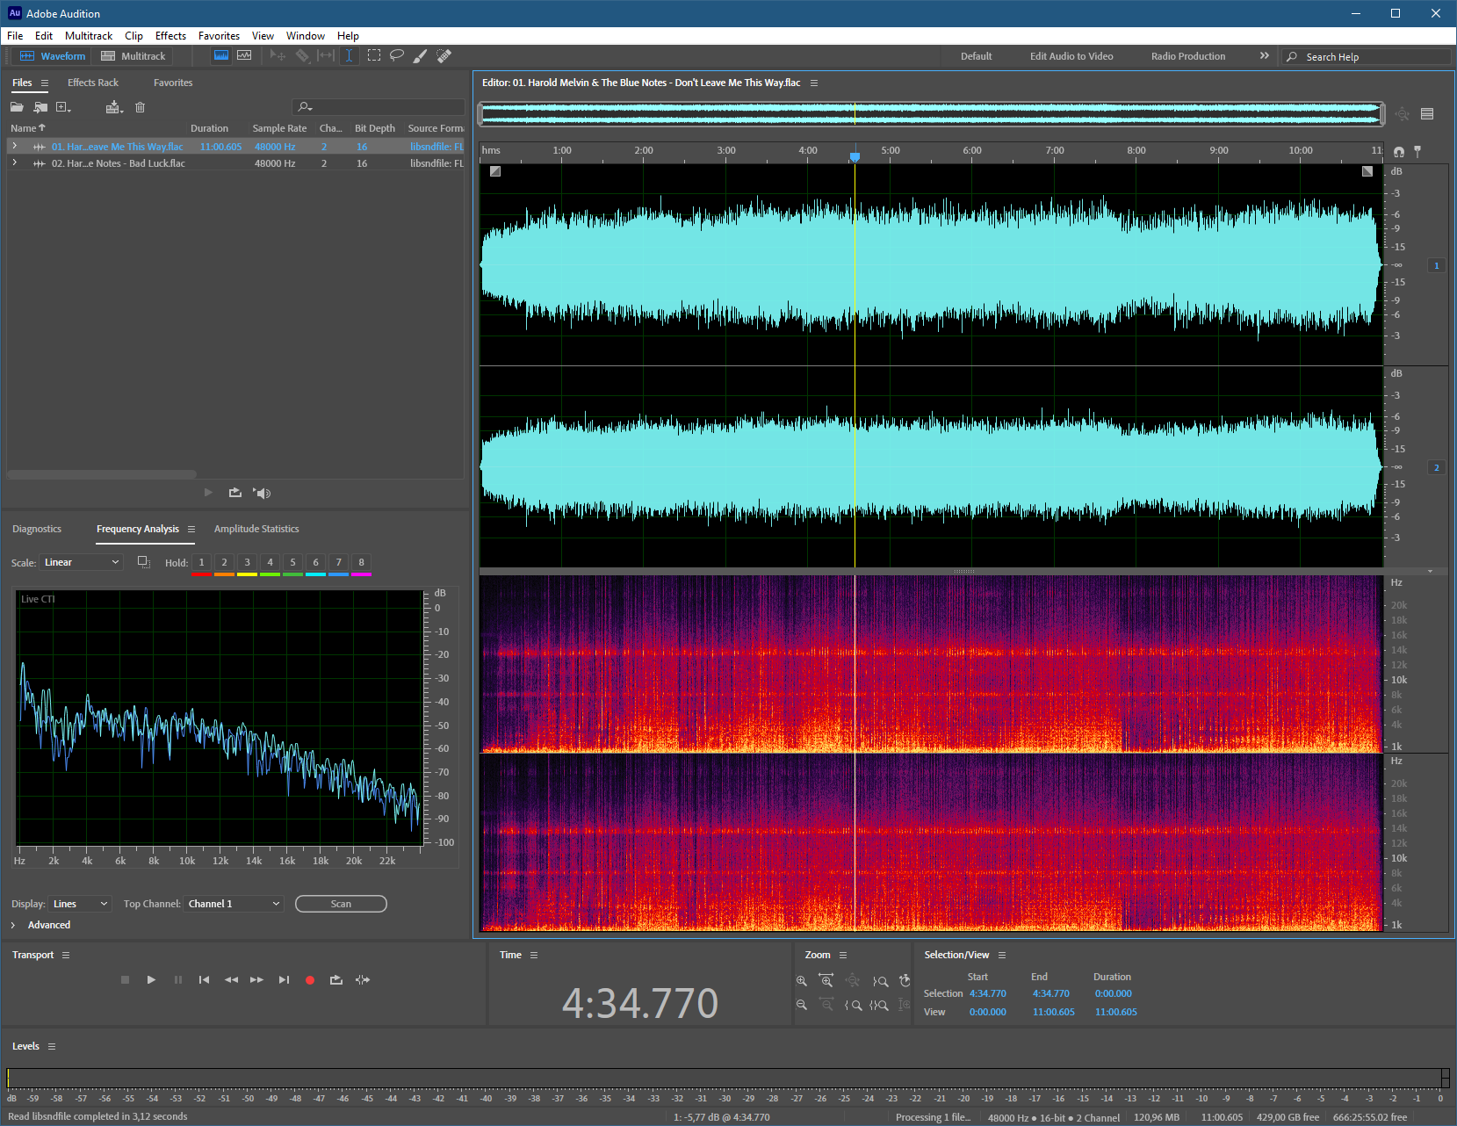This screenshot has width=1457, height=1126.
Task: Switch to the Amplitude Statistics tab
Action: (256, 529)
